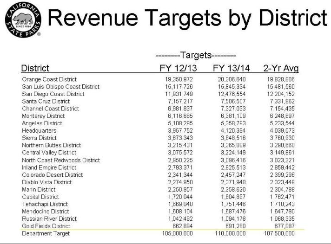Click Central Valley average 3,149,861

282,153
